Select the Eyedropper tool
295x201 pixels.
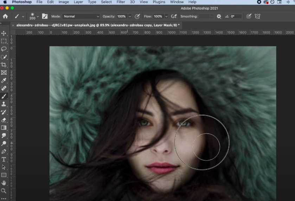[x=4, y=81]
